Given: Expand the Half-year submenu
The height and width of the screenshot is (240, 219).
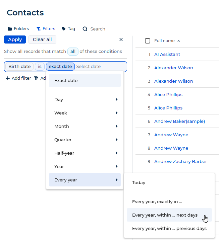Looking at the screenshot, I should [x=85, y=153].
